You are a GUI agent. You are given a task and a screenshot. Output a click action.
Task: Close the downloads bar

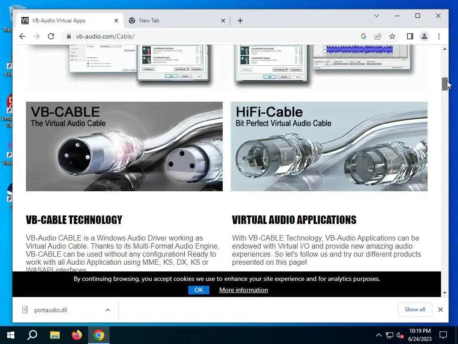click(441, 310)
